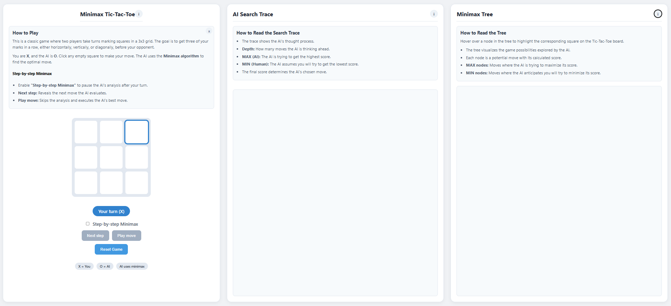Mark the middle-right board square
The image size is (671, 306).
tap(137, 157)
